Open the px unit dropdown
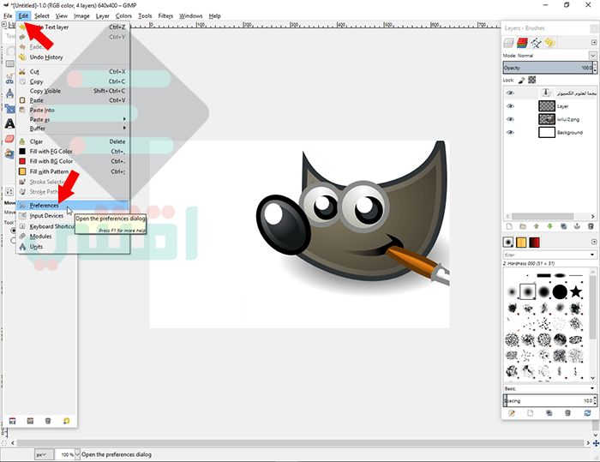 [44, 455]
